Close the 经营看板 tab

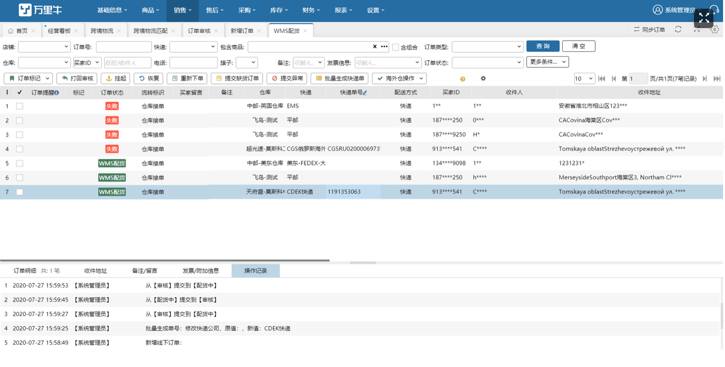[76, 31]
